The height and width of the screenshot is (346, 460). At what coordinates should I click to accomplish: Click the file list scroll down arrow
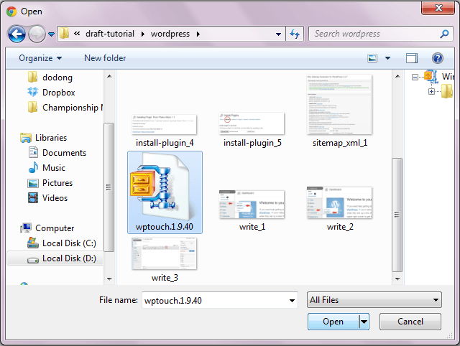pyautogui.click(x=397, y=279)
